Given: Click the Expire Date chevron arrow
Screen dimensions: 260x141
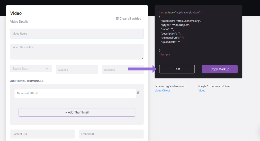Looking at the screenshot, I should coord(47,69).
